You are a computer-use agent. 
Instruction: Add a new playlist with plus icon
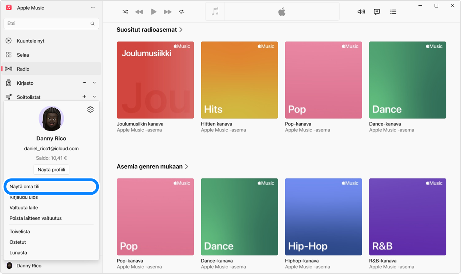pyautogui.click(x=84, y=96)
